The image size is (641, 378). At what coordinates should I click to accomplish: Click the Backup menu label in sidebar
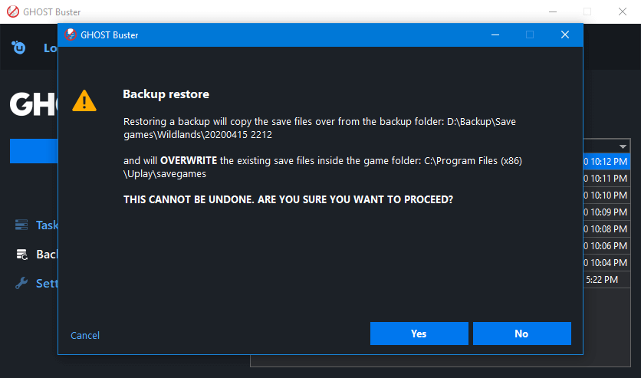47,255
